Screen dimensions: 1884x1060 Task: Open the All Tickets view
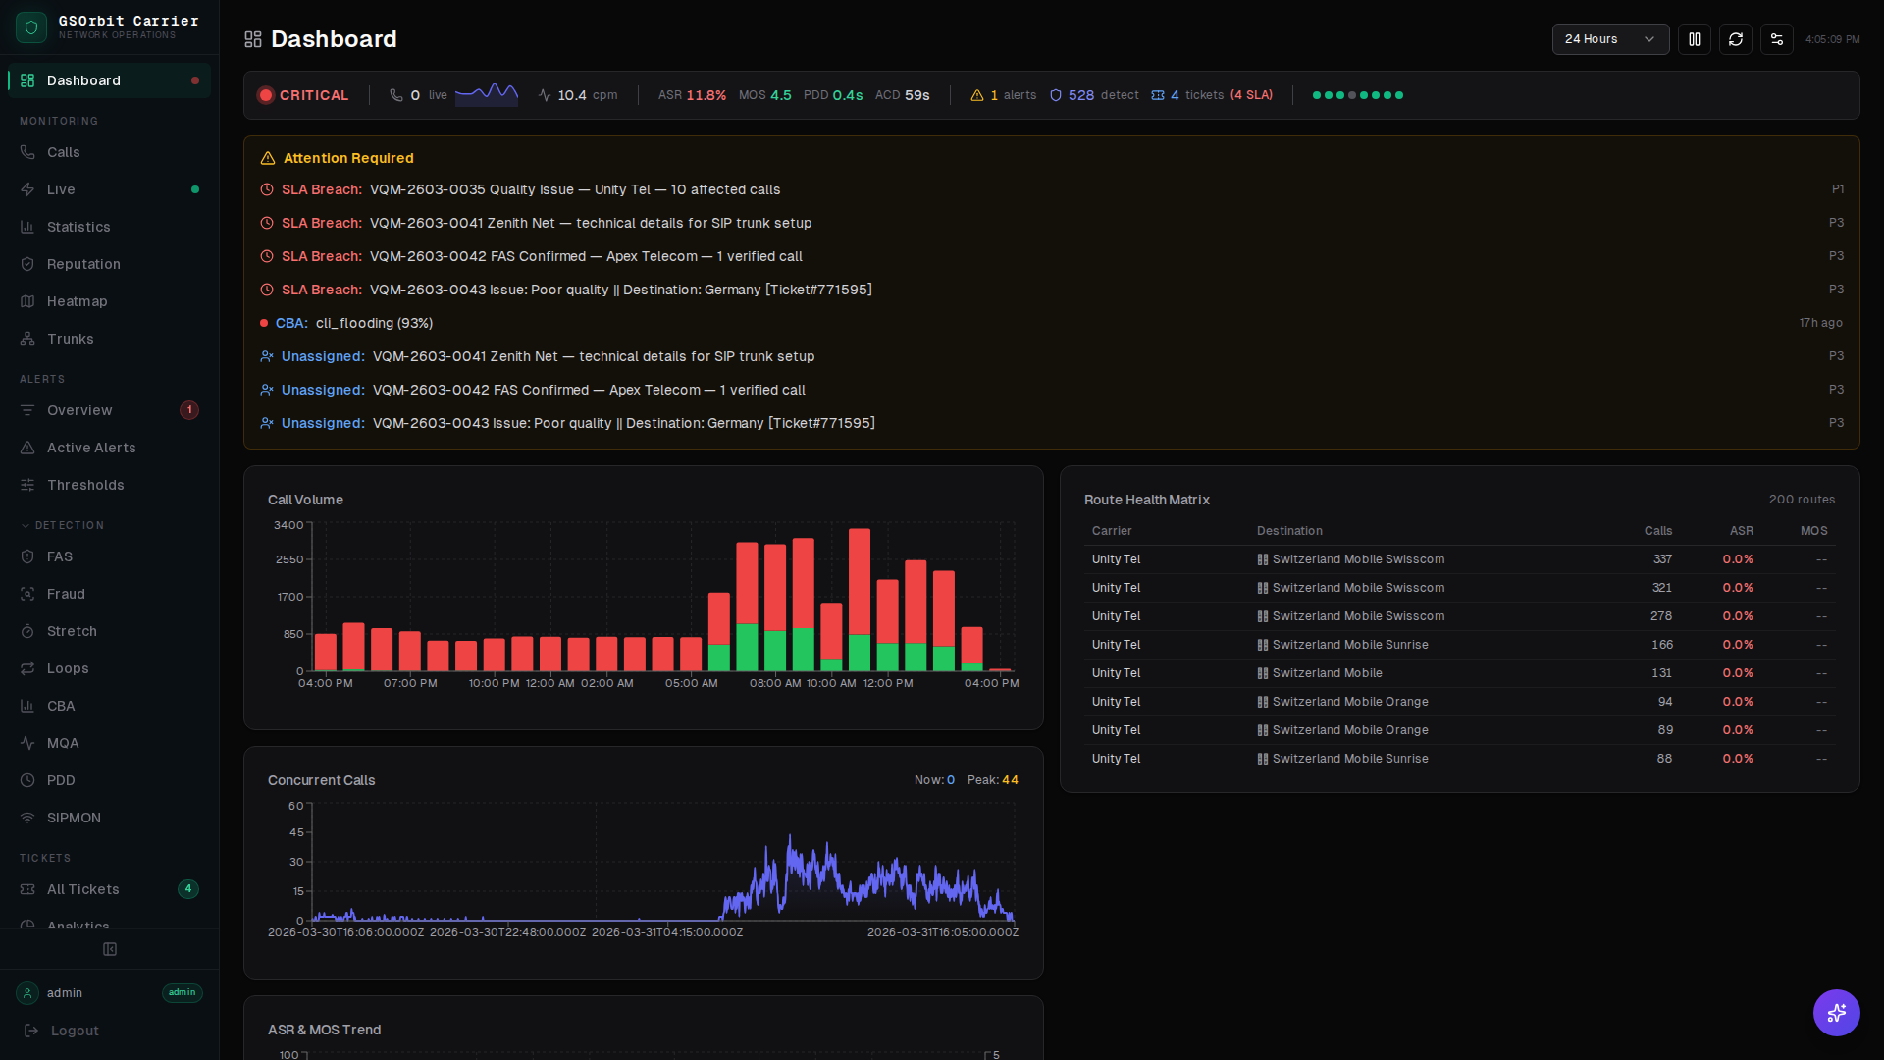(81, 889)
